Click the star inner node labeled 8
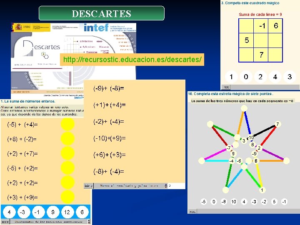Screen dimensions: 300x225 click(x=256, y=161)
